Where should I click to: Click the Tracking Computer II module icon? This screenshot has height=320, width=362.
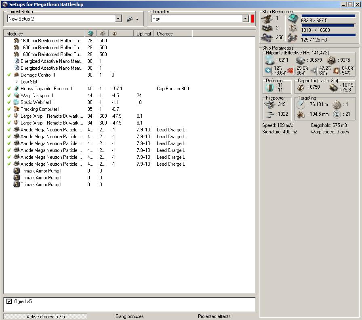tap(17, 109)
